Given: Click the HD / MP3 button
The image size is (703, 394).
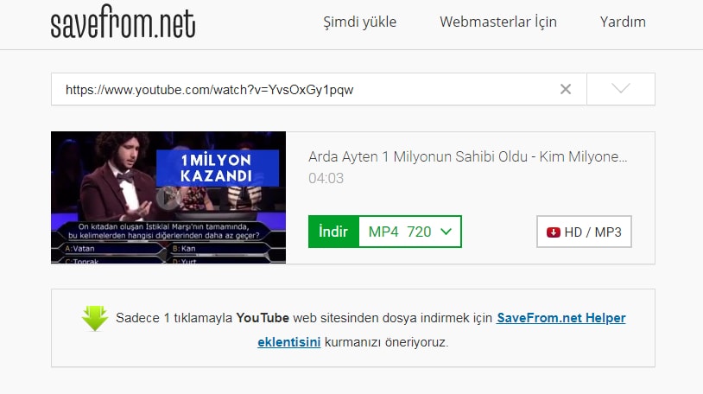Looking at the screenshot, I should (584, 232).
